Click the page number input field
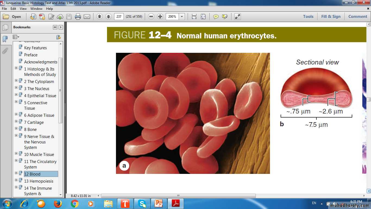This screenshot has width=371, height=209. point(119,17)
